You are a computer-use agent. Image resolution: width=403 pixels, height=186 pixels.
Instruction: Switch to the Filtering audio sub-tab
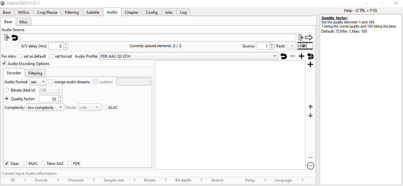click(35, 73)
